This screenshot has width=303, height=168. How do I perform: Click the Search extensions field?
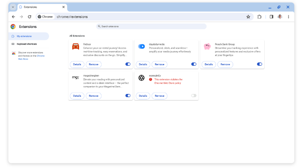point(151,26)
